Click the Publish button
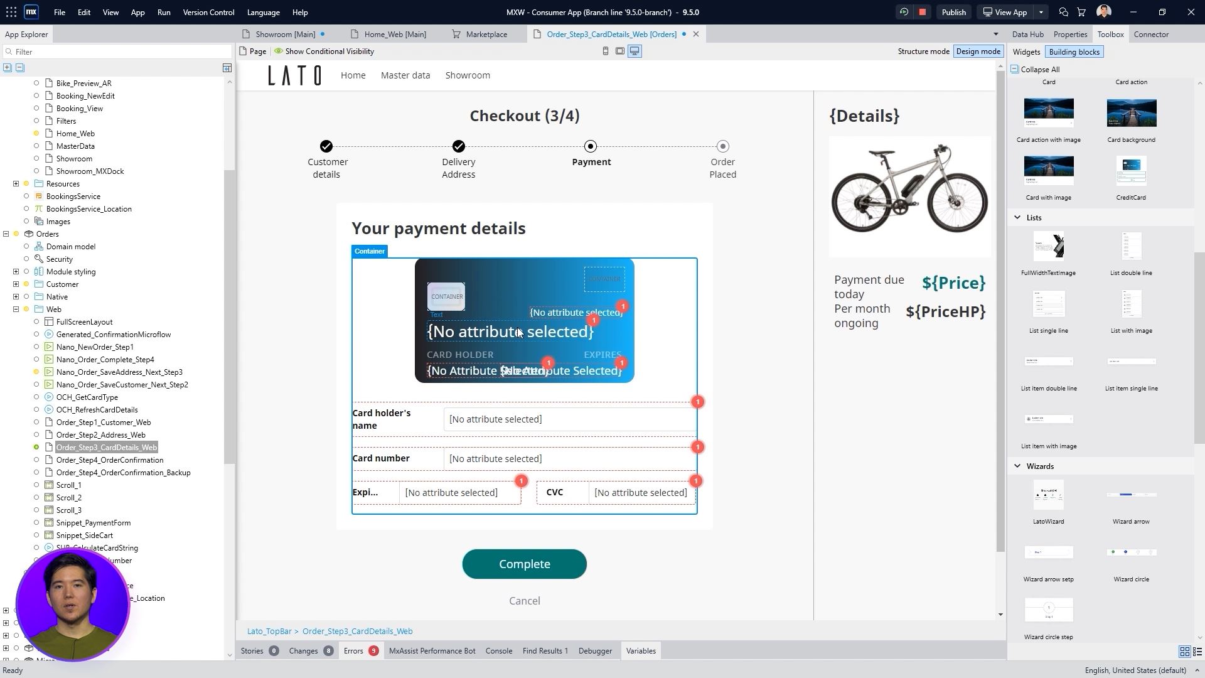The width and height of the screenshot is (1205, 678). point(953,12)
